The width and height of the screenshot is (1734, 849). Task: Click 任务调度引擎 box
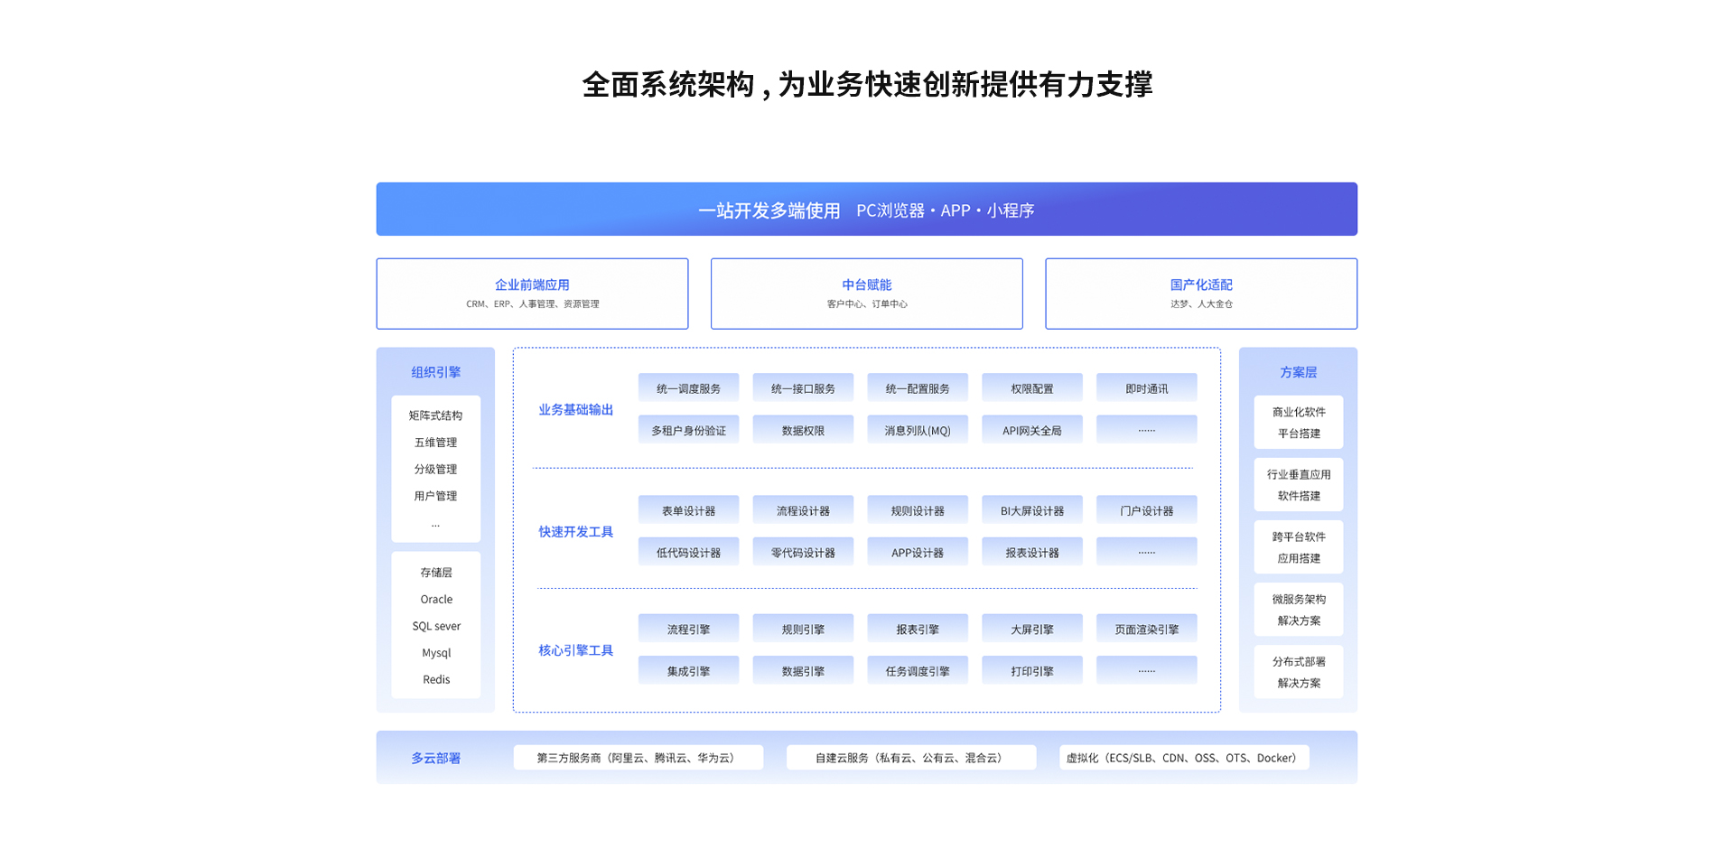tap(918, 670)
